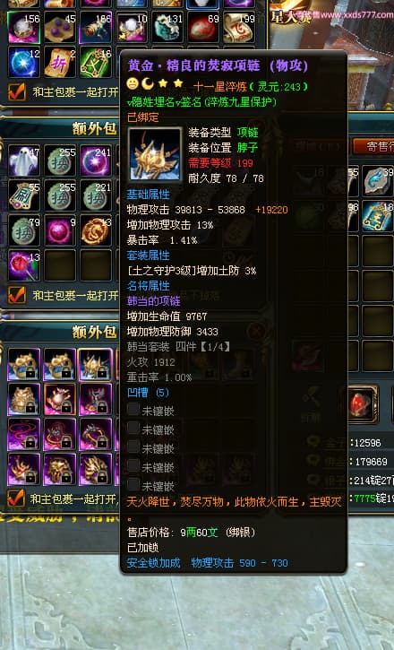Toggle the topmost 和主包裹一起打开 checkbox
Image resolution: width=394 pixels, height=650 pixels.
tap(17, 92)
